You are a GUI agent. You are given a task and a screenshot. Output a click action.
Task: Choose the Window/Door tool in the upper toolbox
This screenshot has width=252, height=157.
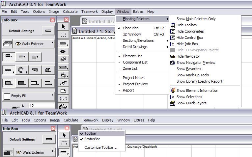pyautogui.click(x=63, y=67)
